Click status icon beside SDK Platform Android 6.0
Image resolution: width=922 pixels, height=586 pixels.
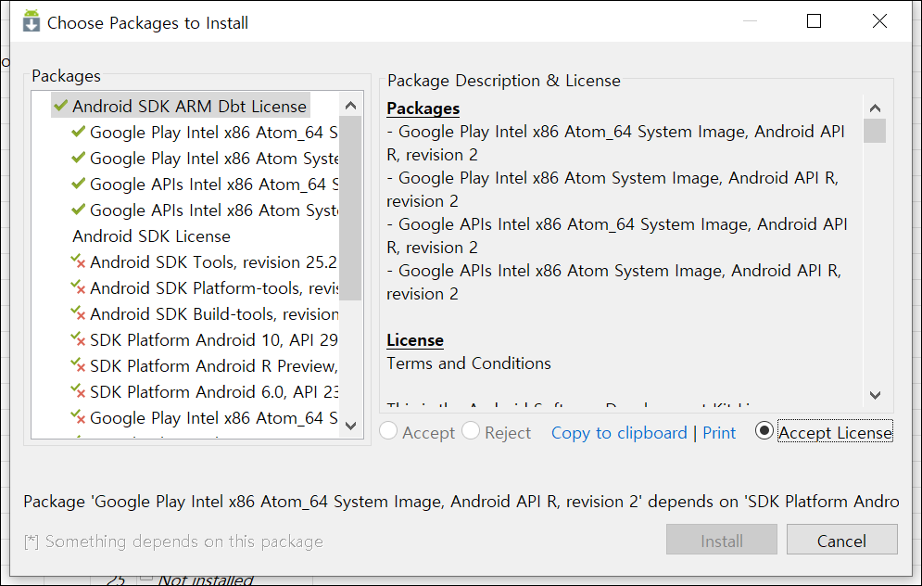pyautogui.click(x=78, y=392)
